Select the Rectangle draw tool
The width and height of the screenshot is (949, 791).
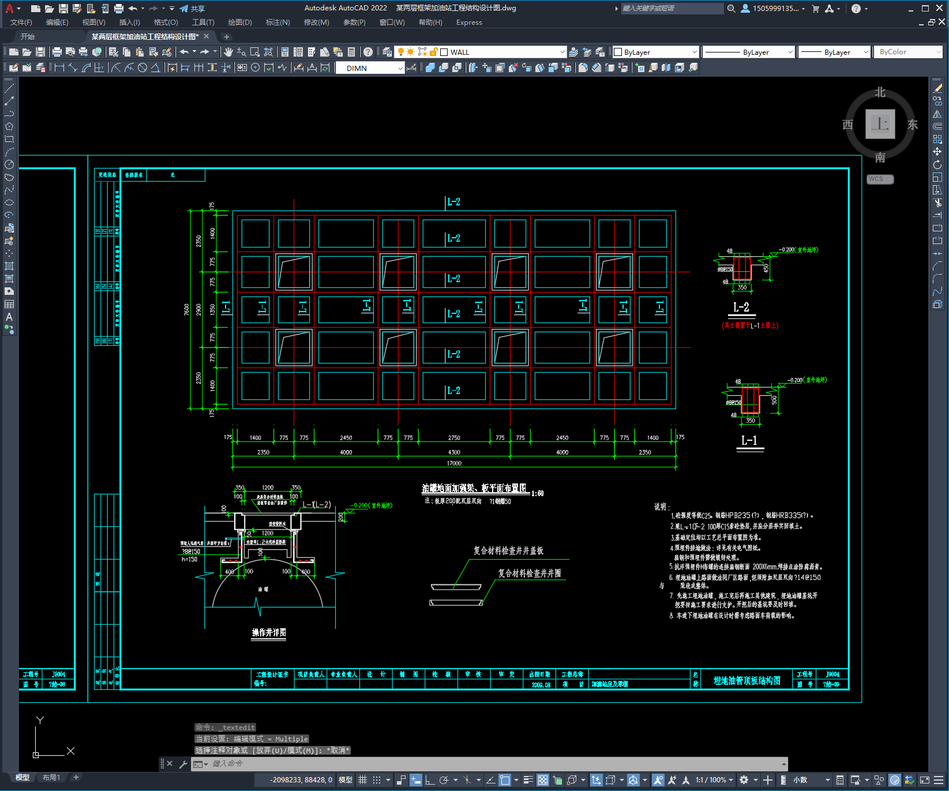point(9,139)
